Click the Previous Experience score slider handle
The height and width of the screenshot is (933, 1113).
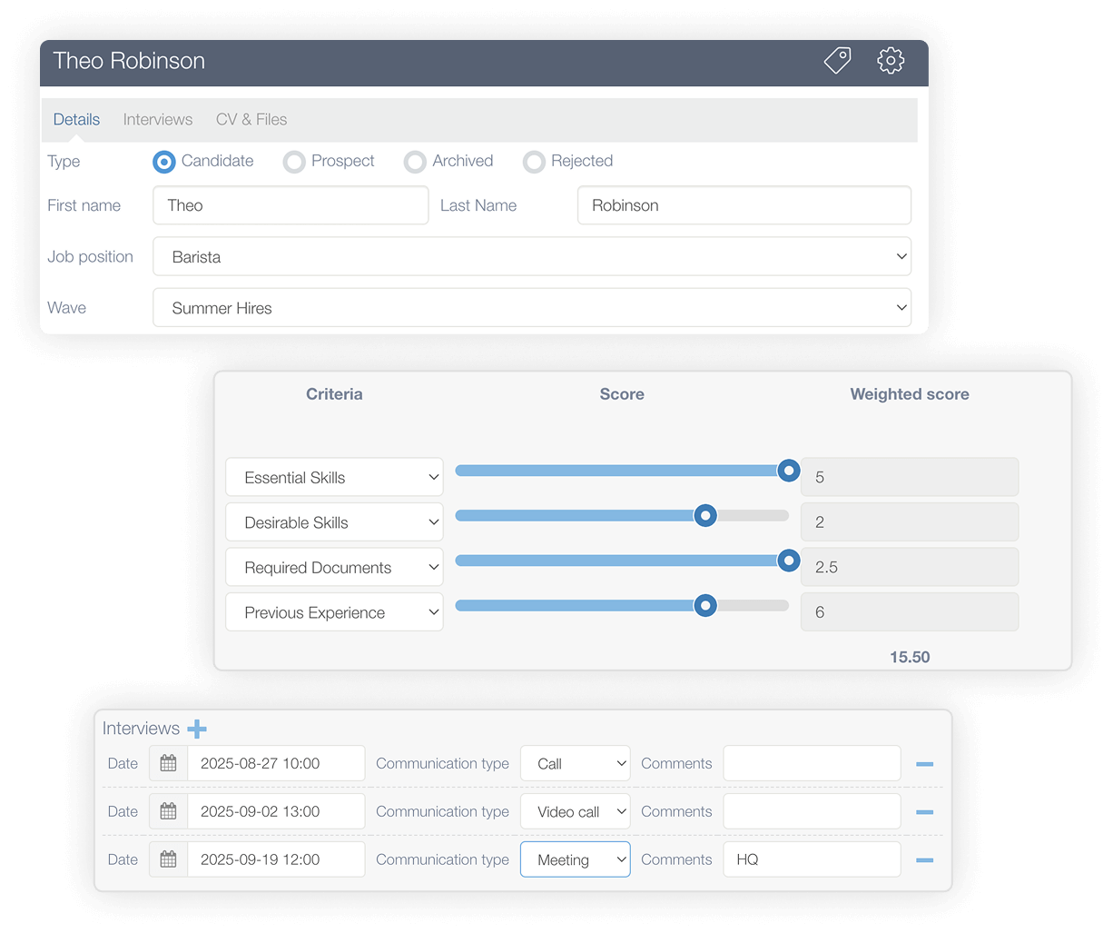click(705, 606)
